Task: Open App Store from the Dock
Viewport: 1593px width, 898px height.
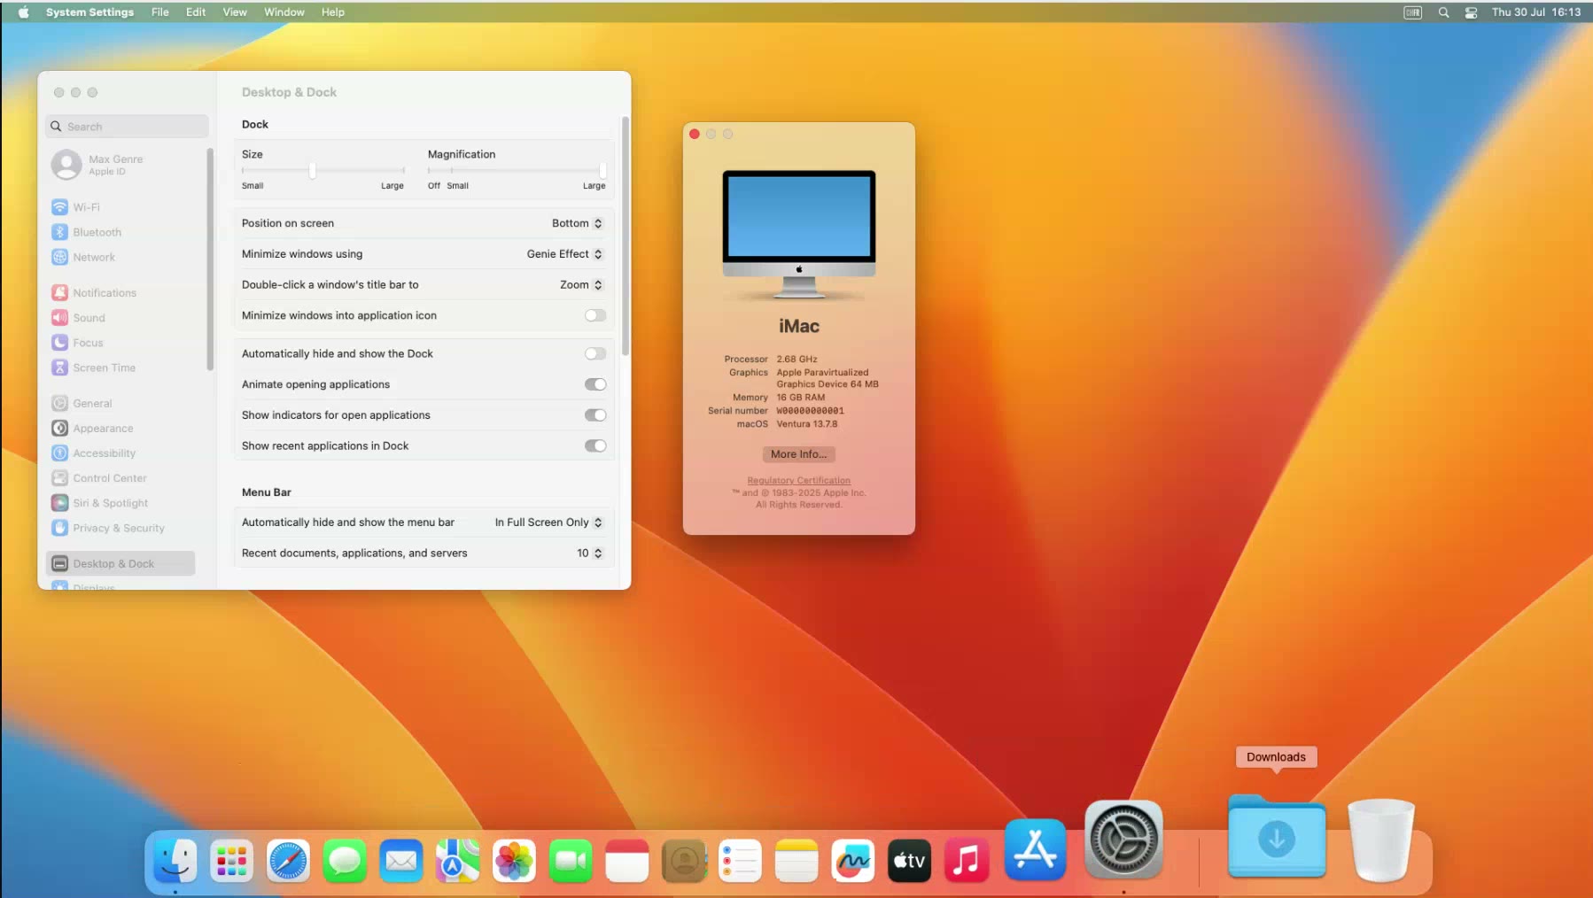Action: pos(1035,850)
